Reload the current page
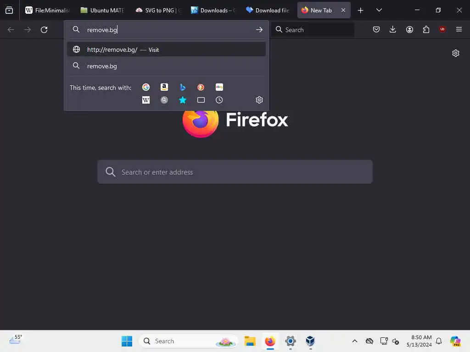470x352 pixels. click(x=44, y=30)
